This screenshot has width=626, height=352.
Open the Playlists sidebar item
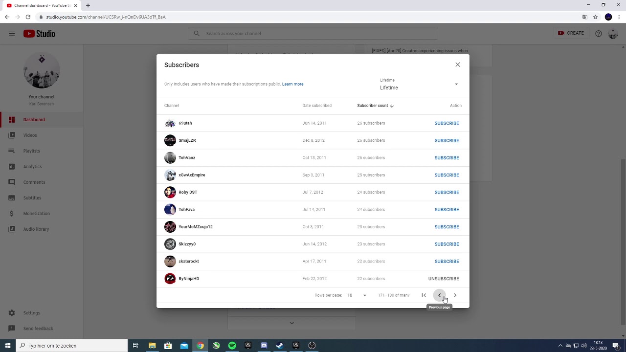pos(42,151)
